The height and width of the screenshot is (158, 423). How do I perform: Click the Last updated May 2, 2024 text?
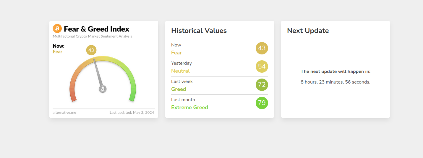coord(132,112)
